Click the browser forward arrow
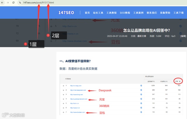 [x=8, y=3]
